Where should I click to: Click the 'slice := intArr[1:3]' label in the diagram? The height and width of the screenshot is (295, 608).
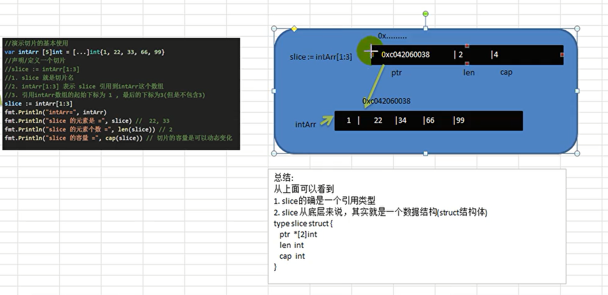tap(321, 57)
